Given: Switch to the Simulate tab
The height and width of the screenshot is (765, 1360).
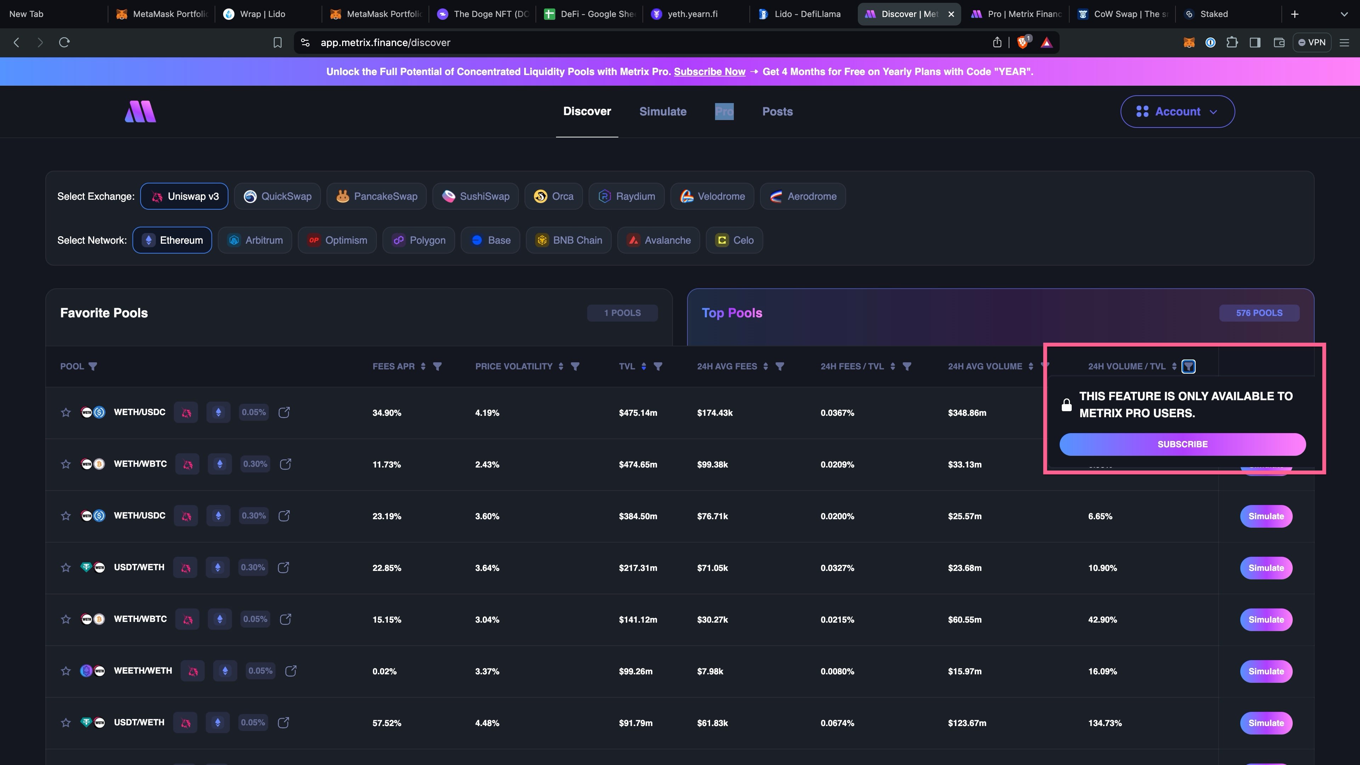Looking at the screenshot, I should point(663,112).
